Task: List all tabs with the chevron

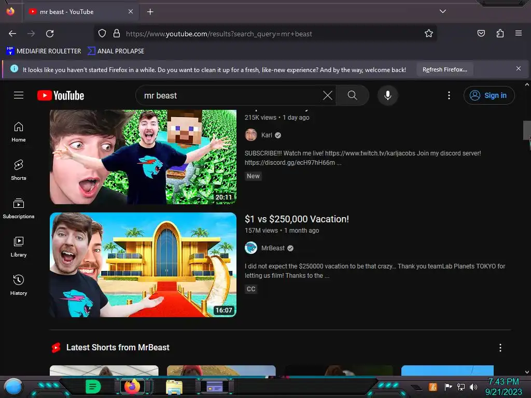Action: coord(443,11)
